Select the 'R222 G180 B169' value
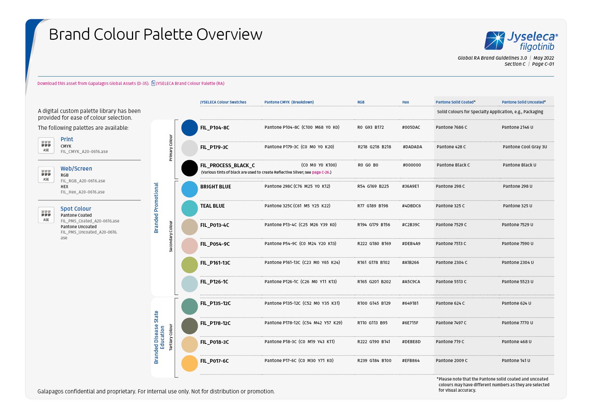 374,244
